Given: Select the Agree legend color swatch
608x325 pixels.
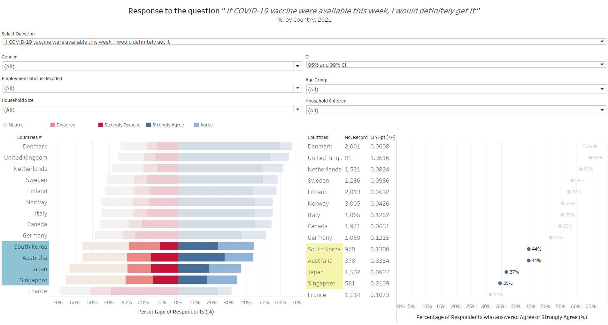Looking at the screenshot, I should point(196,125).
